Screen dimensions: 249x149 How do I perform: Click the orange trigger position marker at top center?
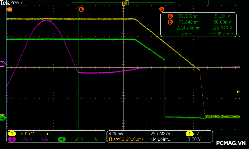tap(123, 4)
